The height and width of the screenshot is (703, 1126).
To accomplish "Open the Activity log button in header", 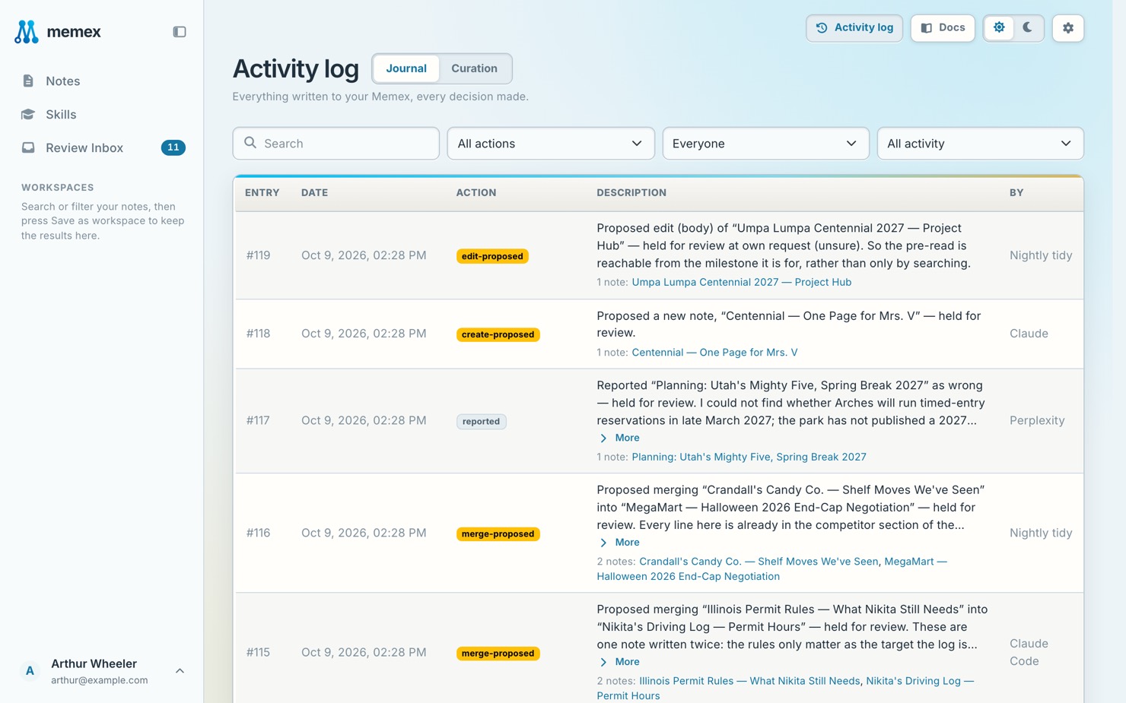I will tap(854, 28).
